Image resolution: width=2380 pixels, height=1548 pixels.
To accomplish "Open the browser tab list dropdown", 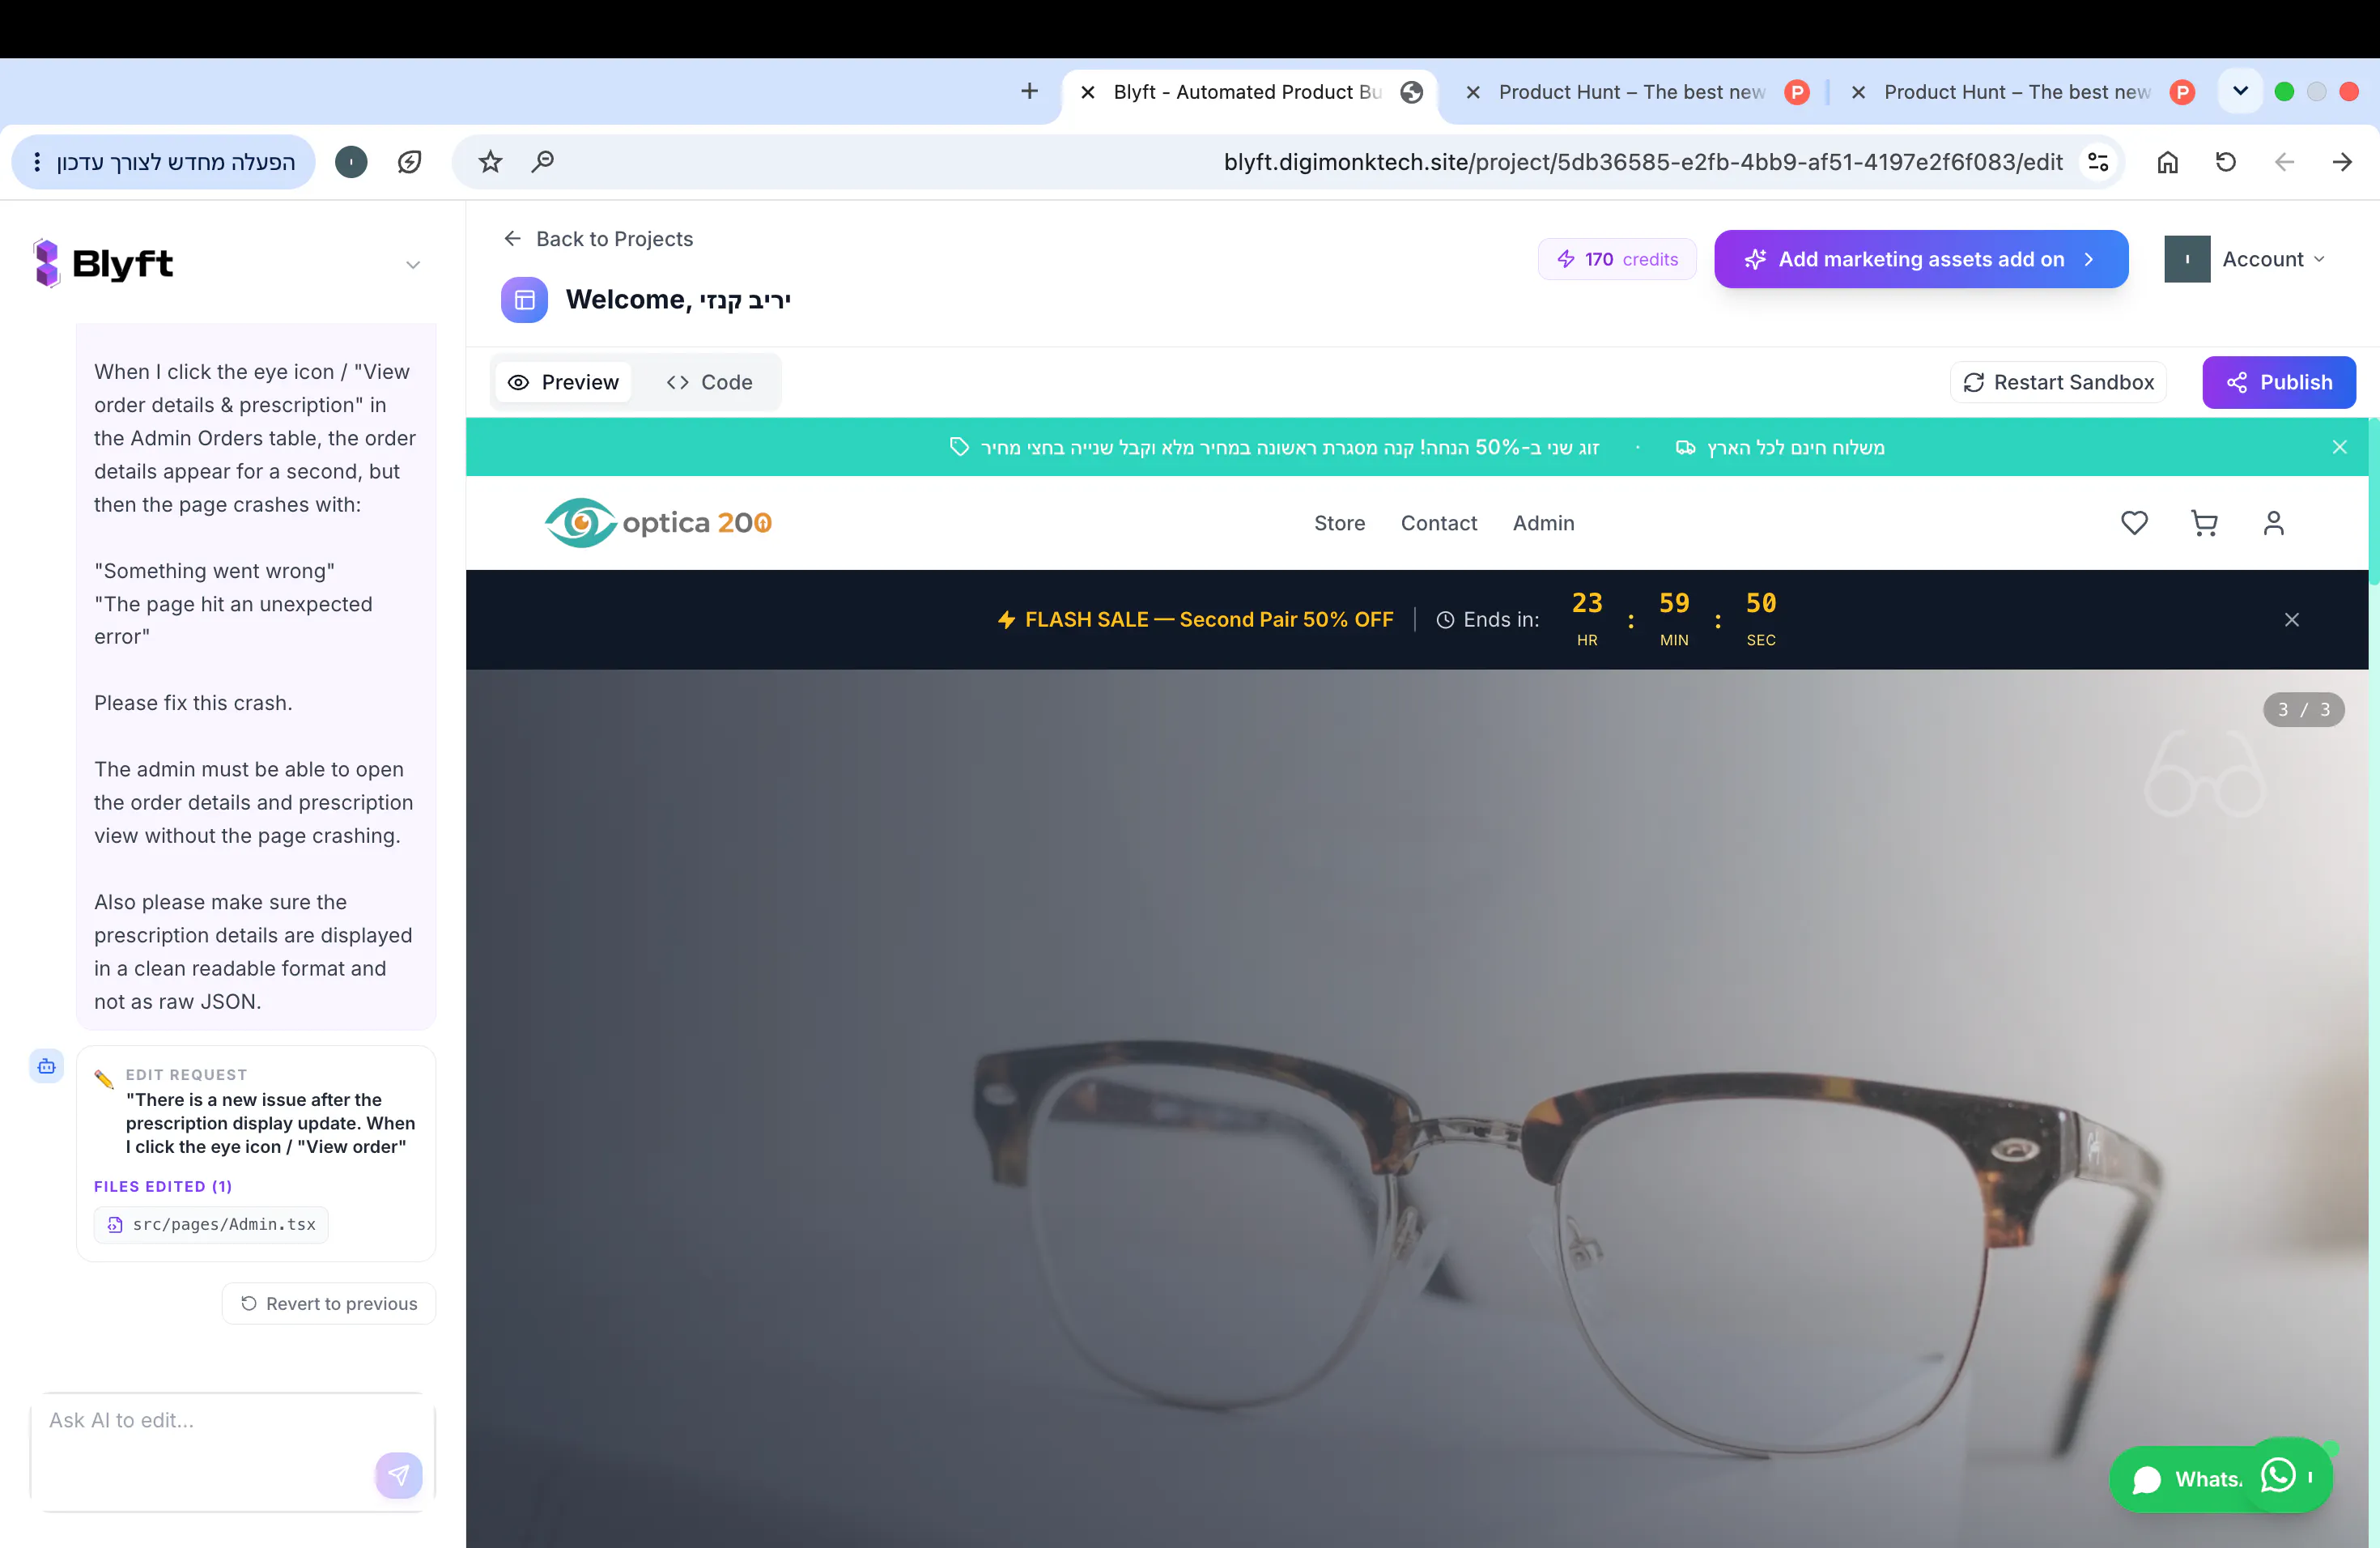I will click(2240, 91).
